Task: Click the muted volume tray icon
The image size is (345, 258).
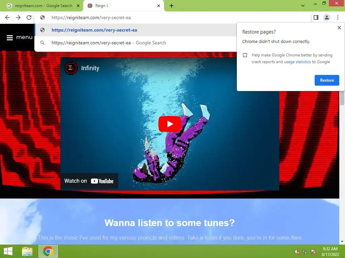Action: tap(297, 252)
